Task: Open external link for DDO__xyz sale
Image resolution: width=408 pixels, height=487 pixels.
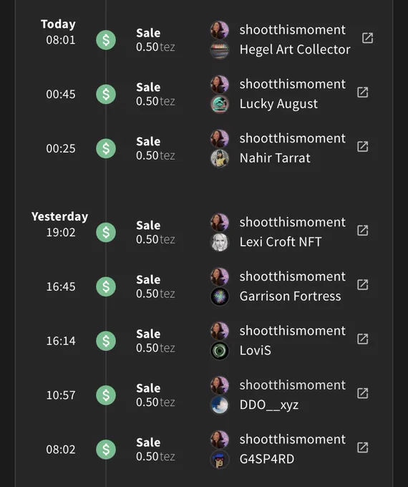Action: (363, 393)
